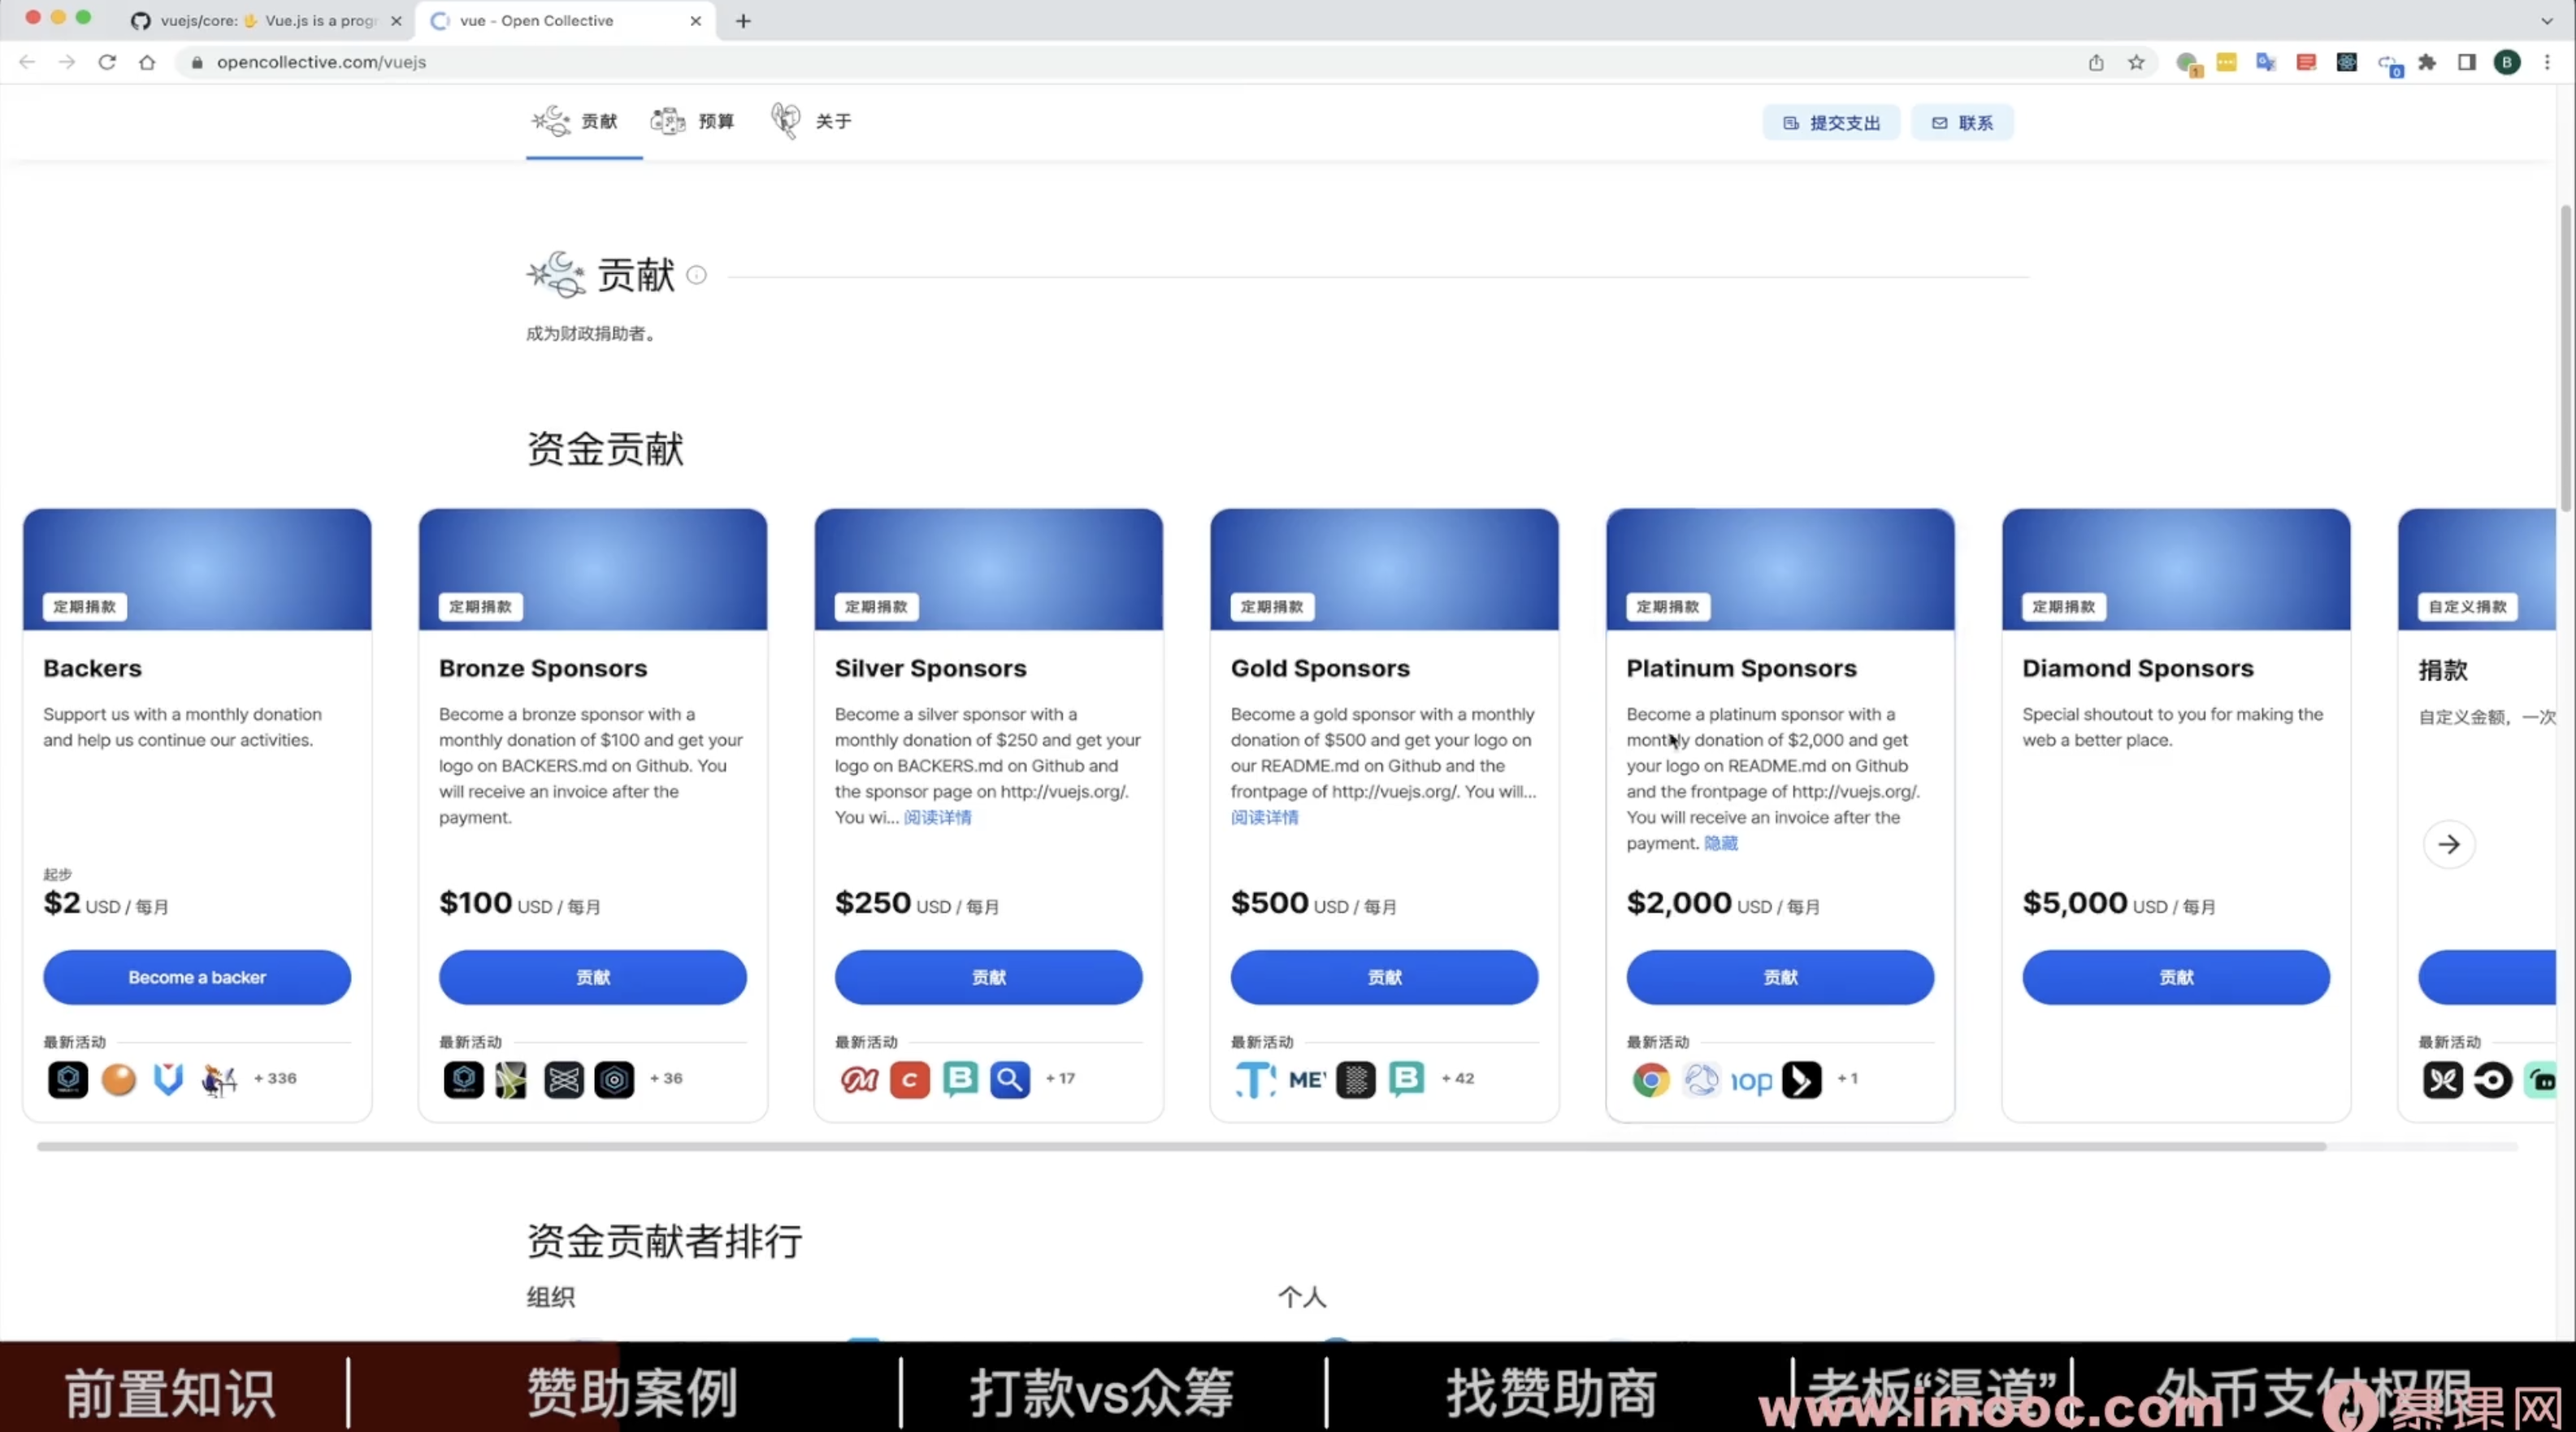Switch to vuejs/core GitHub browser tab
Image resolution: width=2576 pixels, height=1432 pixels.
tap(265, 20)
